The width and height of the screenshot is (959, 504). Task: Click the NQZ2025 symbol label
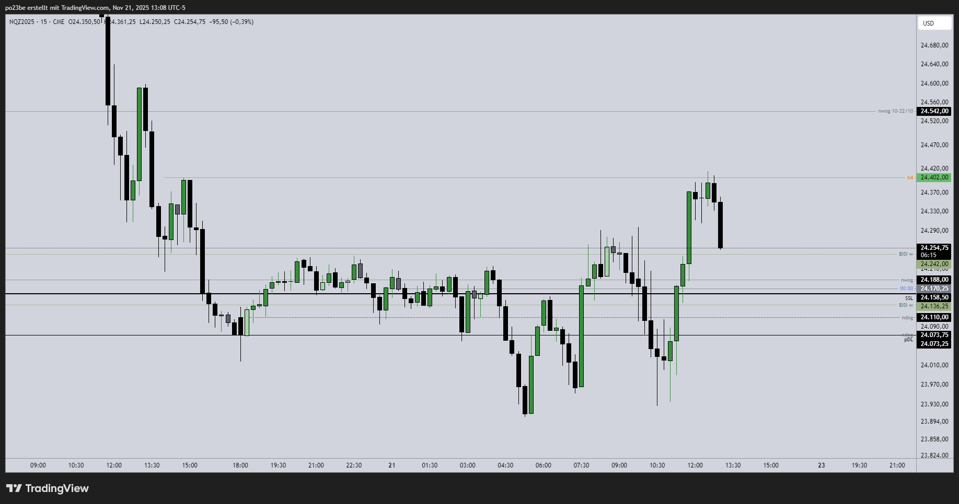[x=21, y=22]
